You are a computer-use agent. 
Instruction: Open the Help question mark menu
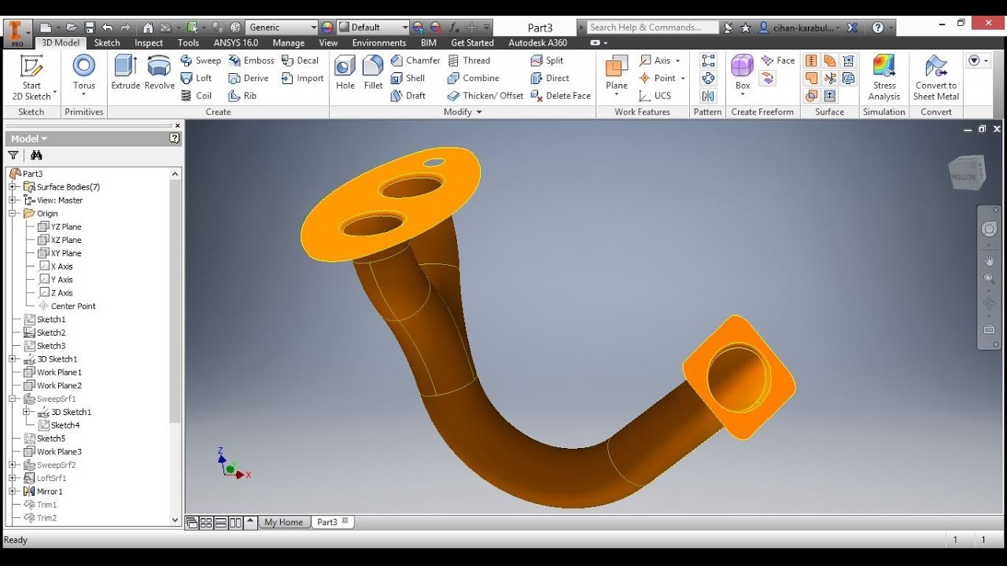tap(879, 28)
